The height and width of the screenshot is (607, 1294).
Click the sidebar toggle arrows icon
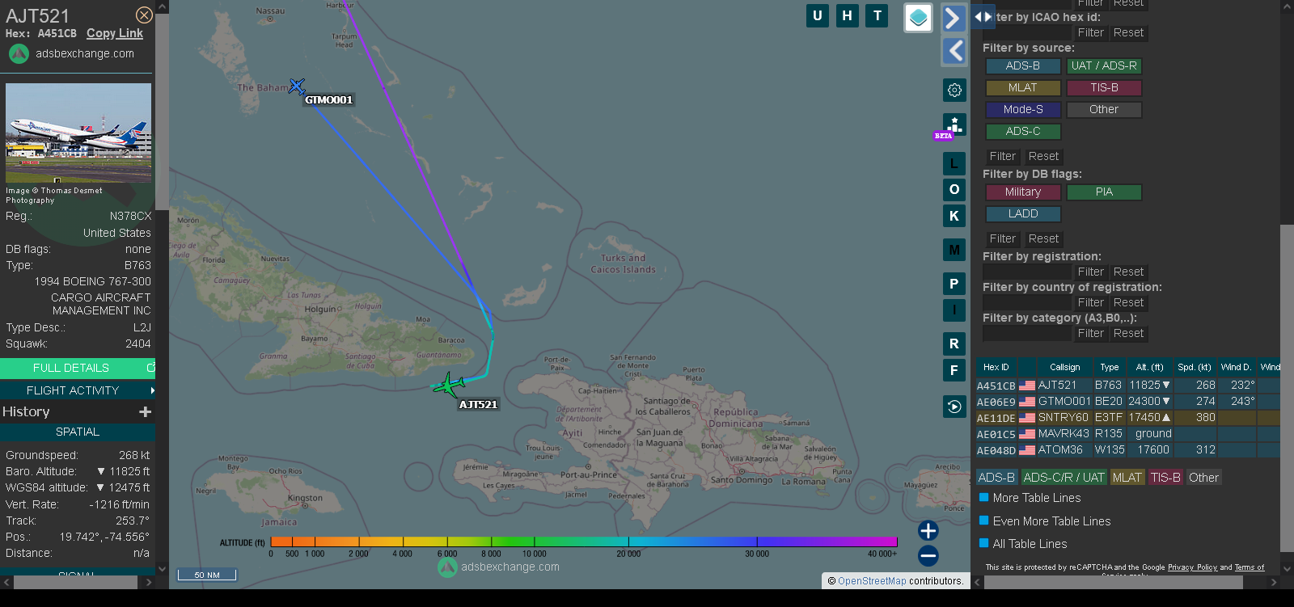coord(983,16)
